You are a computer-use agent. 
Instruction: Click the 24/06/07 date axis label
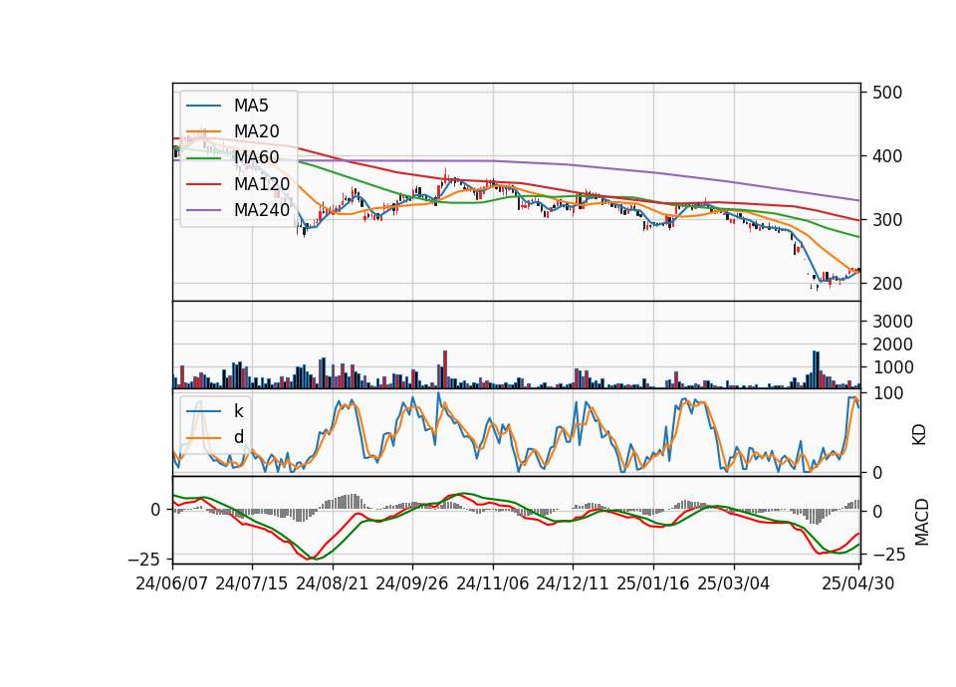point(172,583)
